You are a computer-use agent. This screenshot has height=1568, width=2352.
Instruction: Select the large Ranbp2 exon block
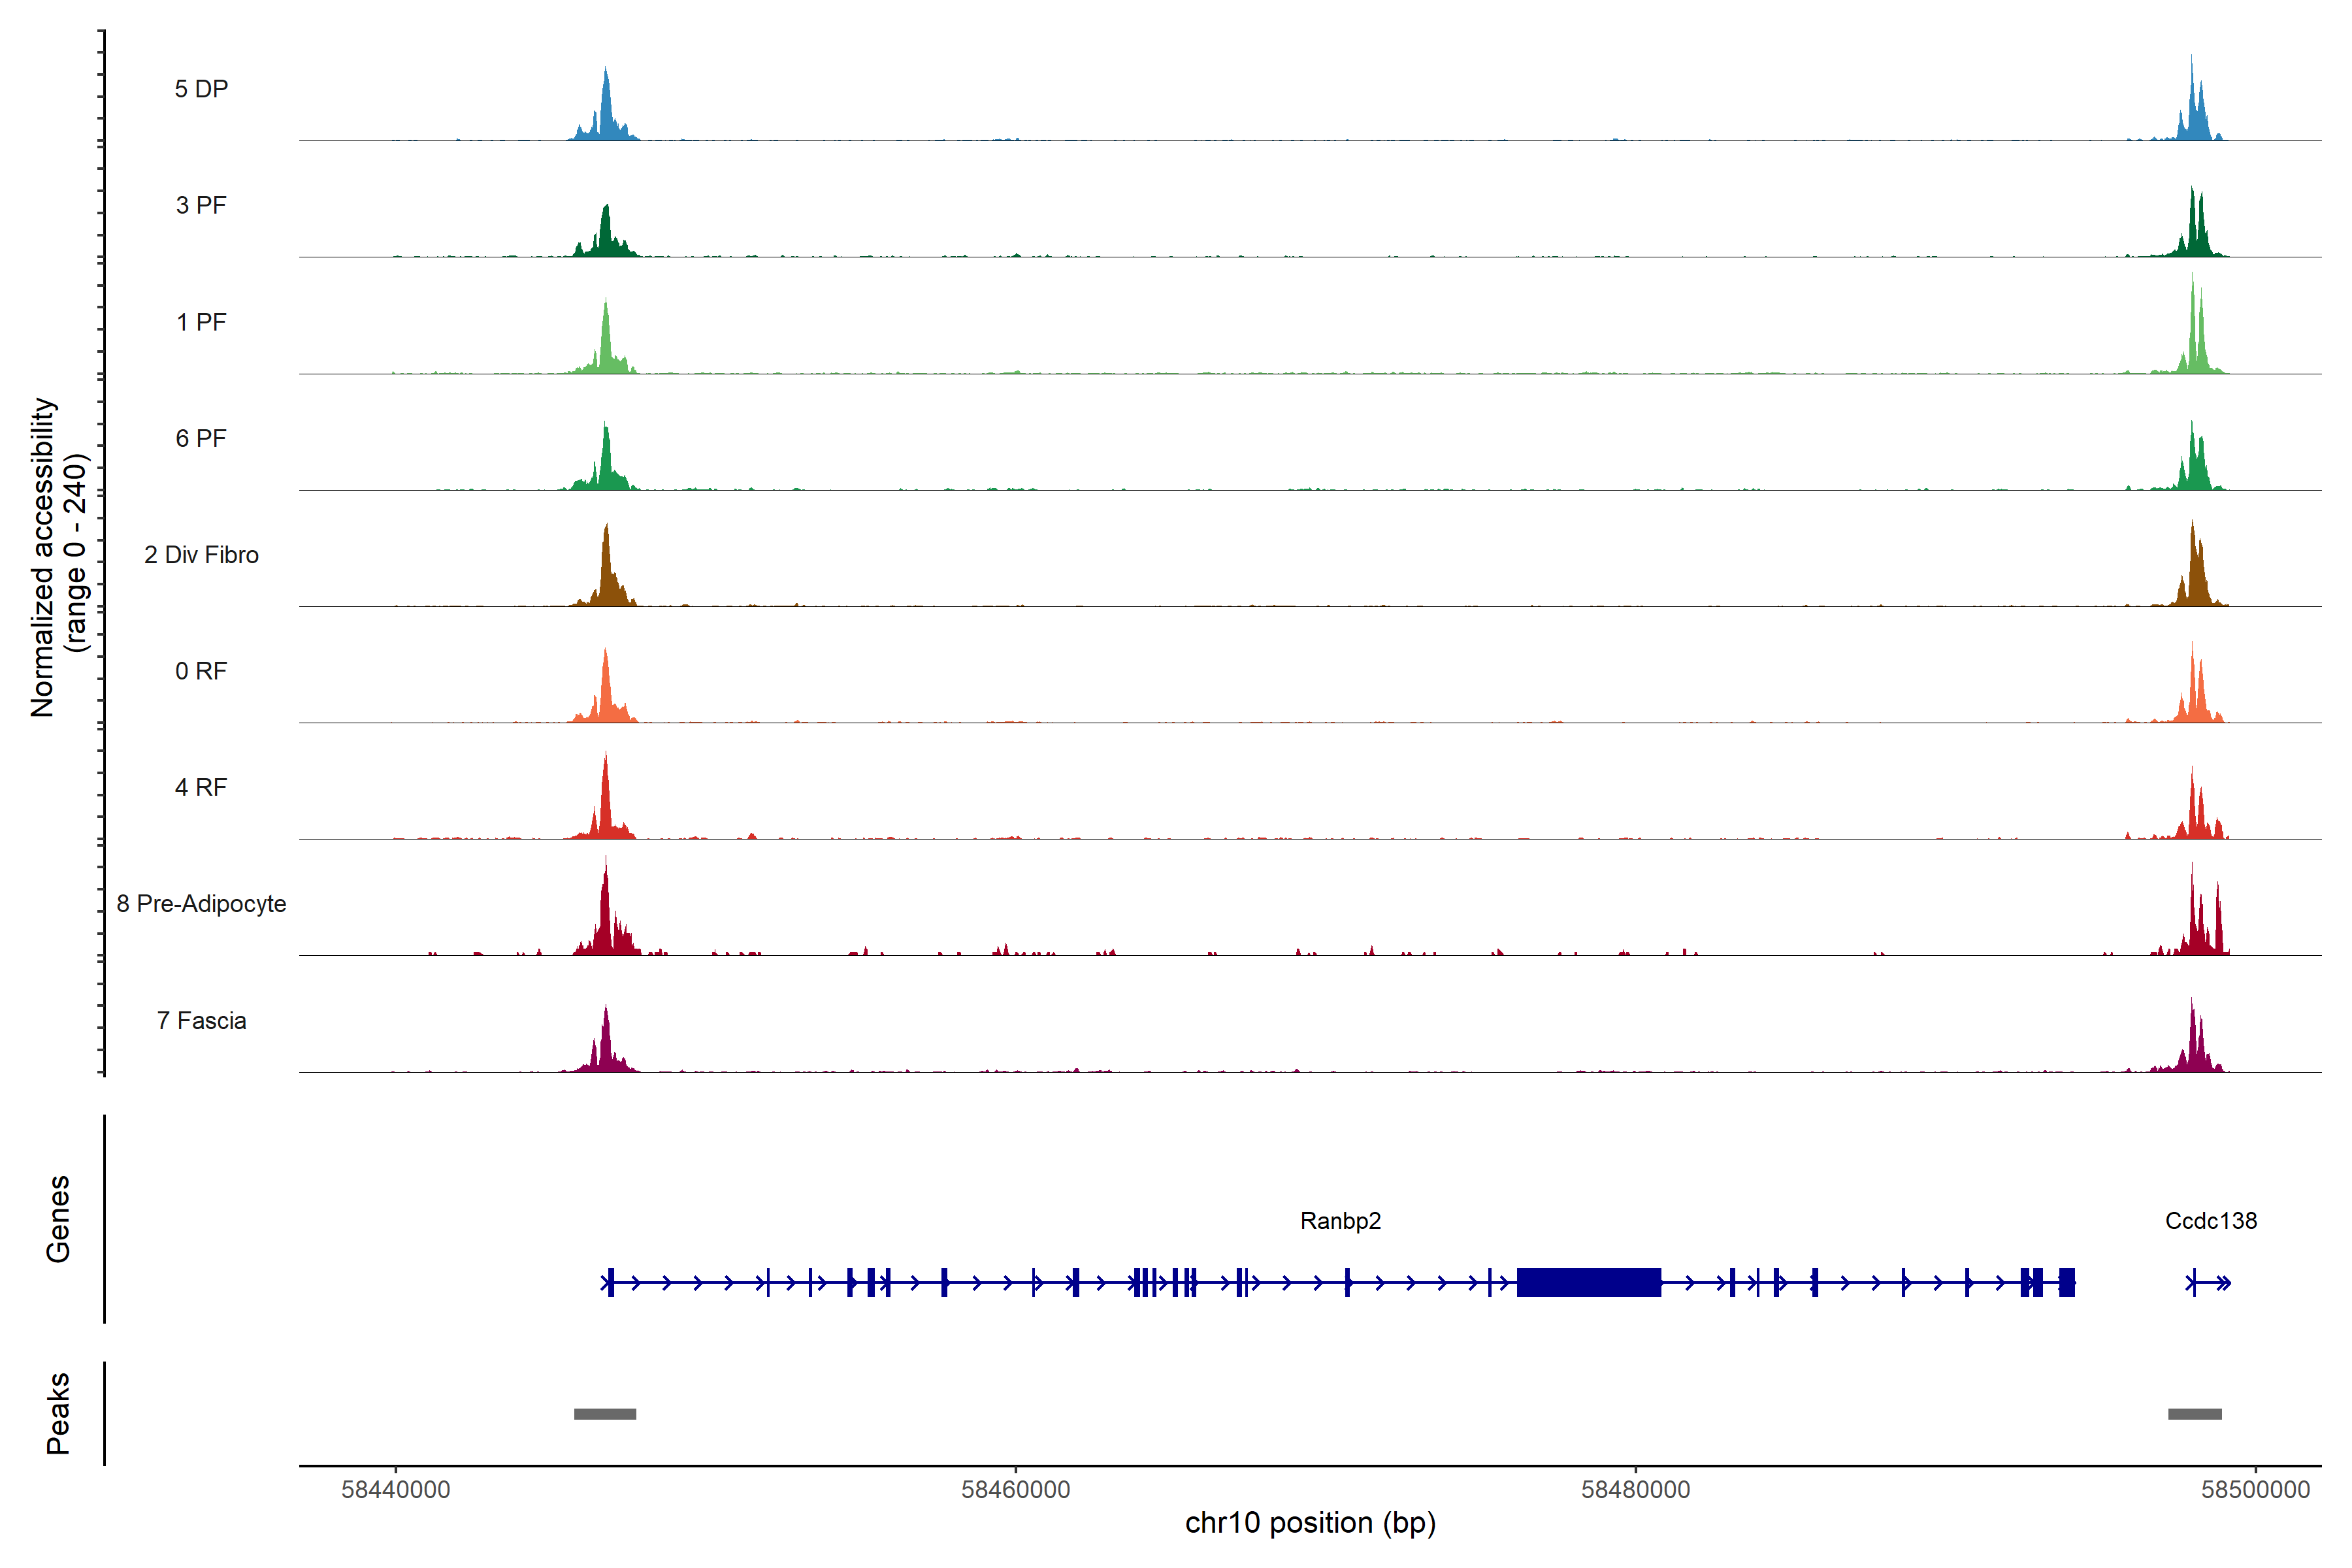click(1588, 1282)
